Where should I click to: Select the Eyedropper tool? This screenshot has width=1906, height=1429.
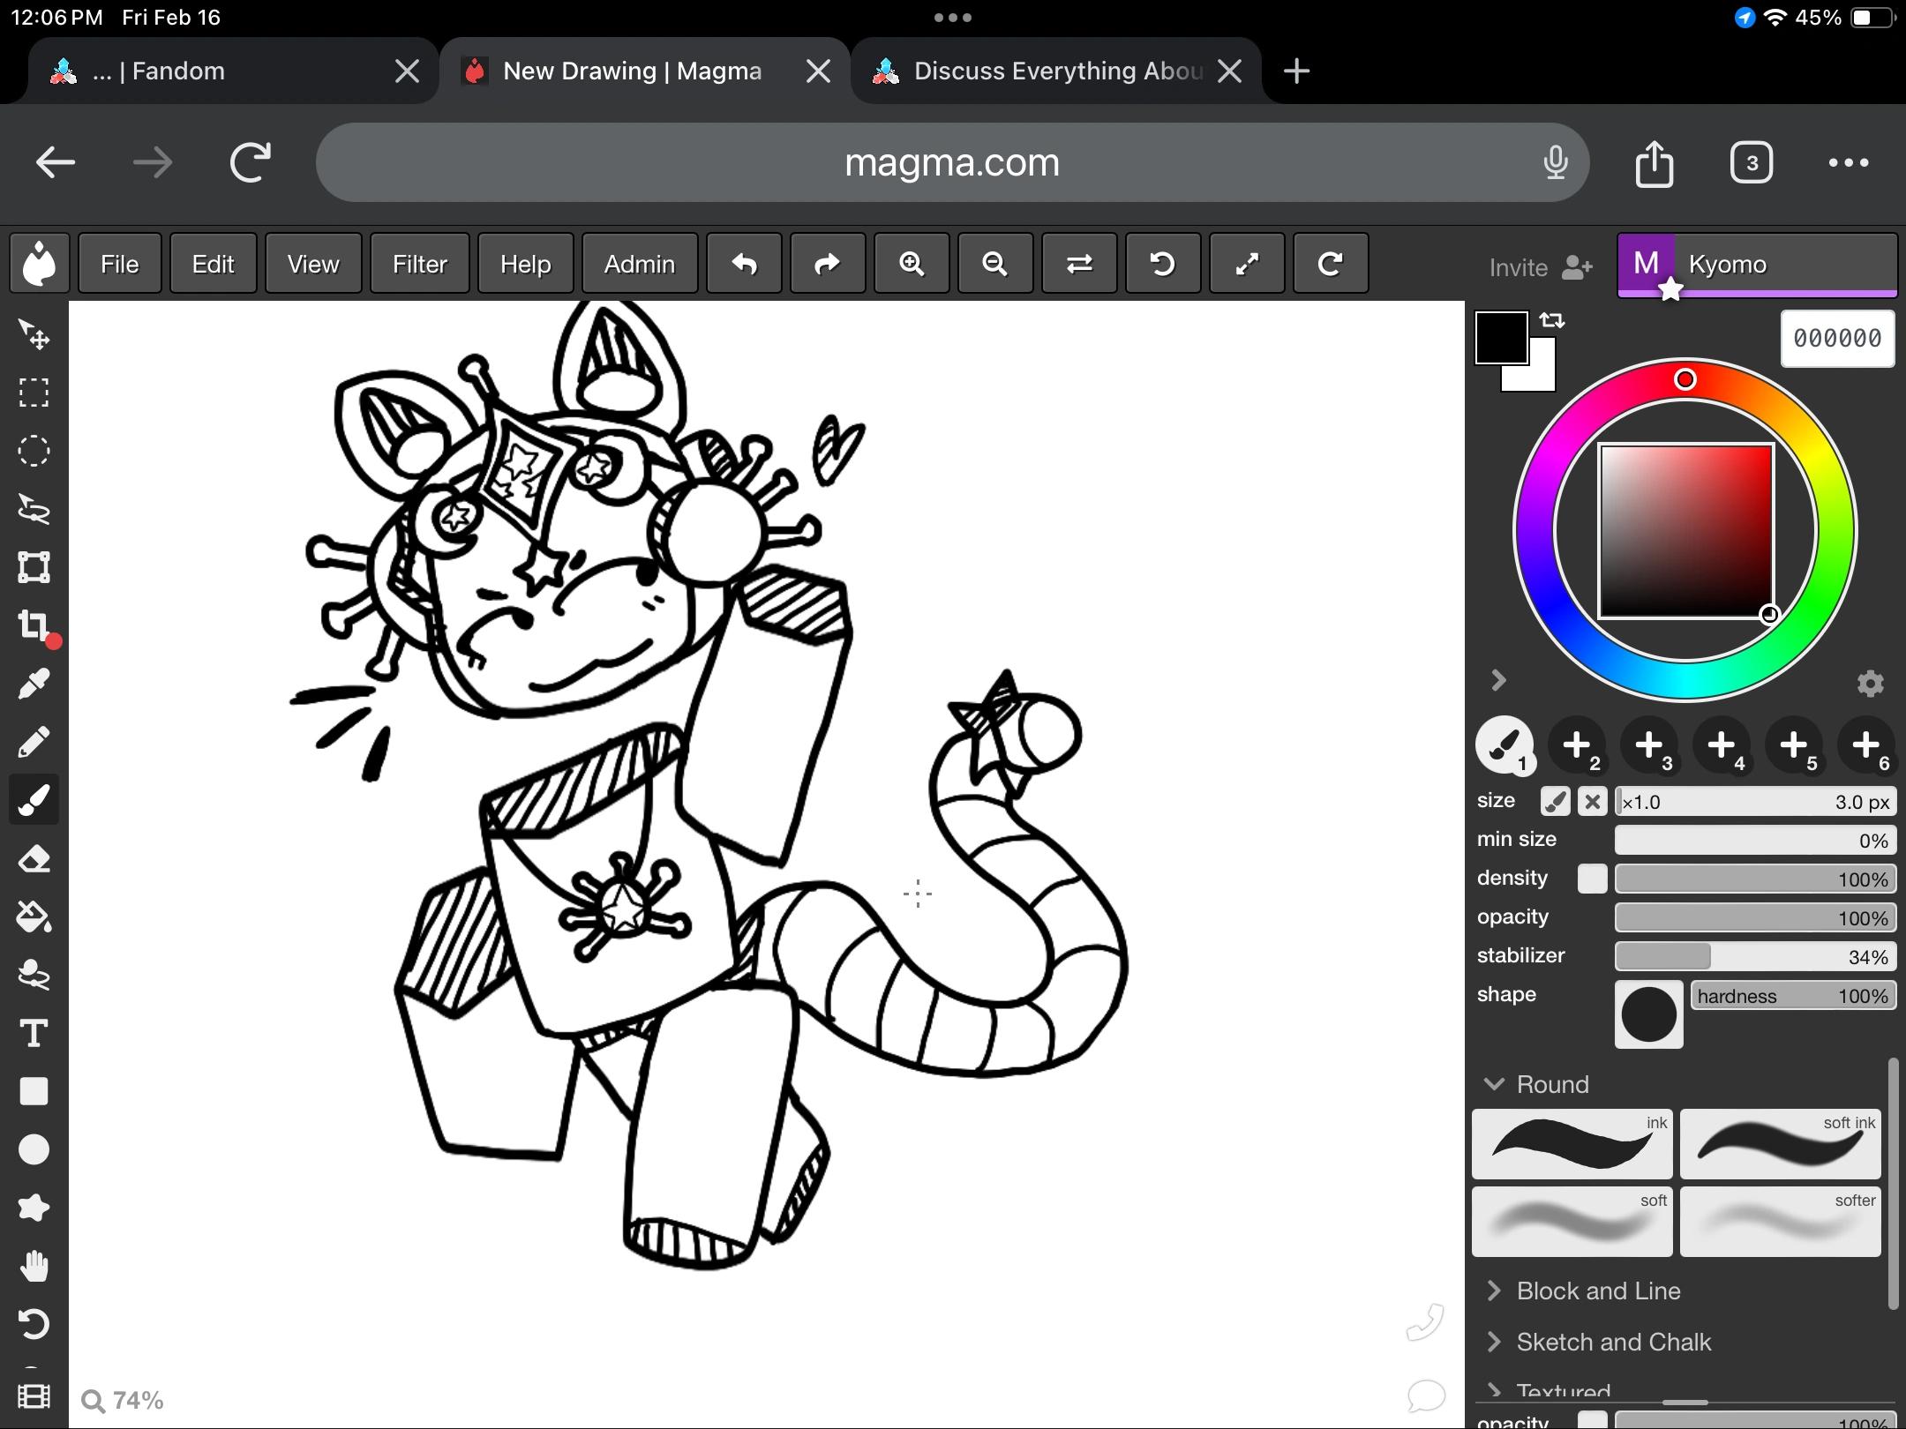coord(34,684)
